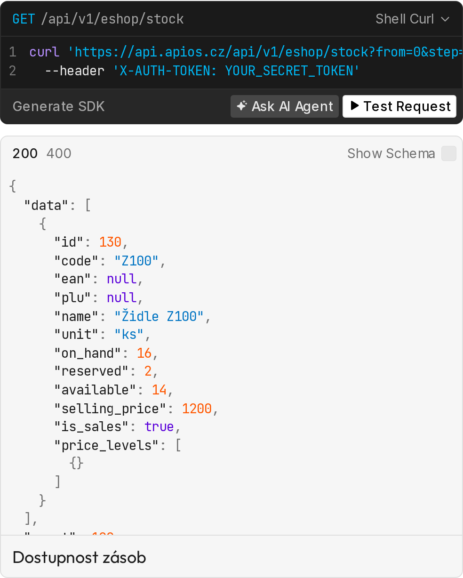The height and width of the screenshot is (578, 463).
Task: Open the Shell Curl language dropdown
Action: click(412, 19)
